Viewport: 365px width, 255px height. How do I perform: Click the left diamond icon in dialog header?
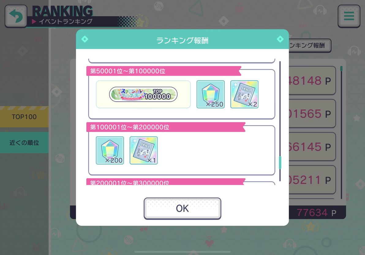click(x=85, y=39)
